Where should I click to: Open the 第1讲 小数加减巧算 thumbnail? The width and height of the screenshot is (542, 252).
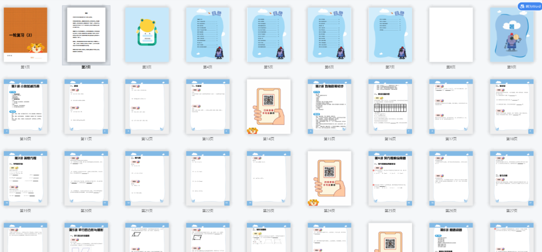26,106
